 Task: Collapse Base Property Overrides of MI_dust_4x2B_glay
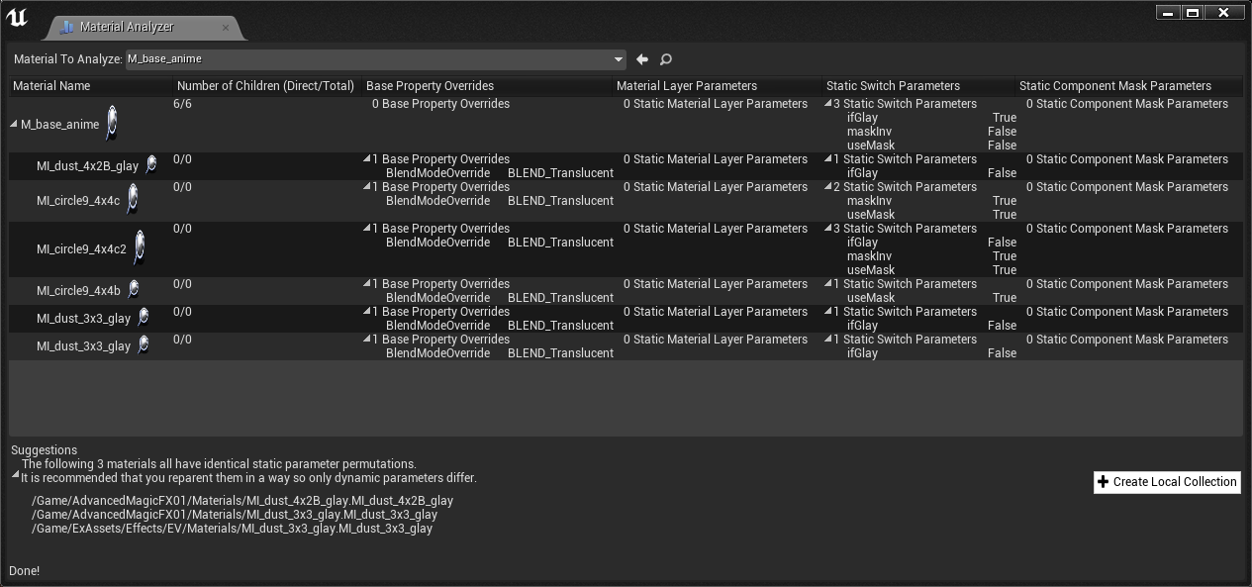(x=367, y=159)
